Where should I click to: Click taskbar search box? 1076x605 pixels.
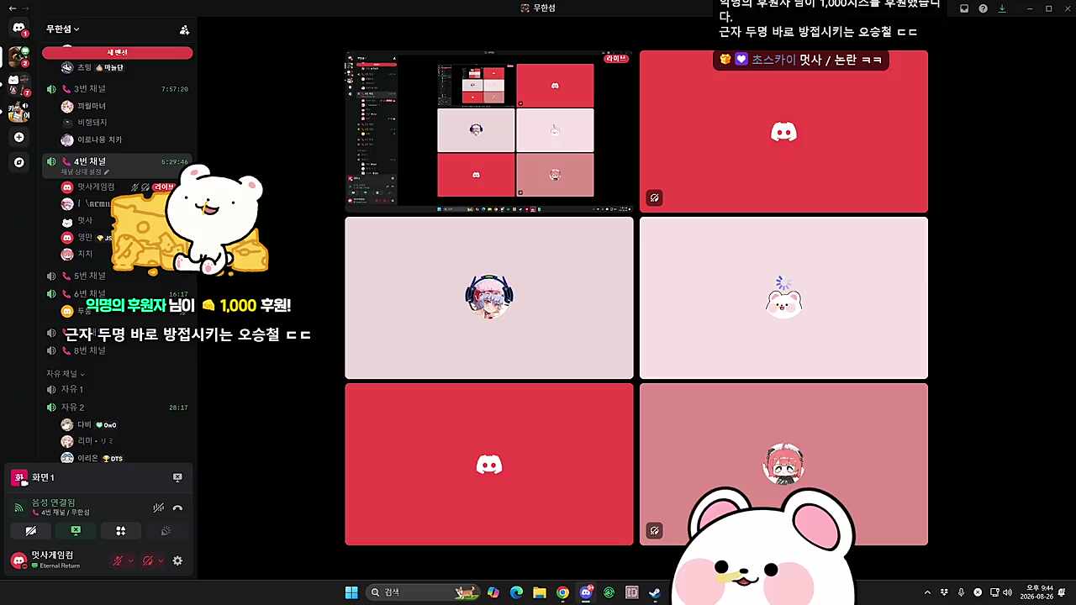(x=425, y=592)
